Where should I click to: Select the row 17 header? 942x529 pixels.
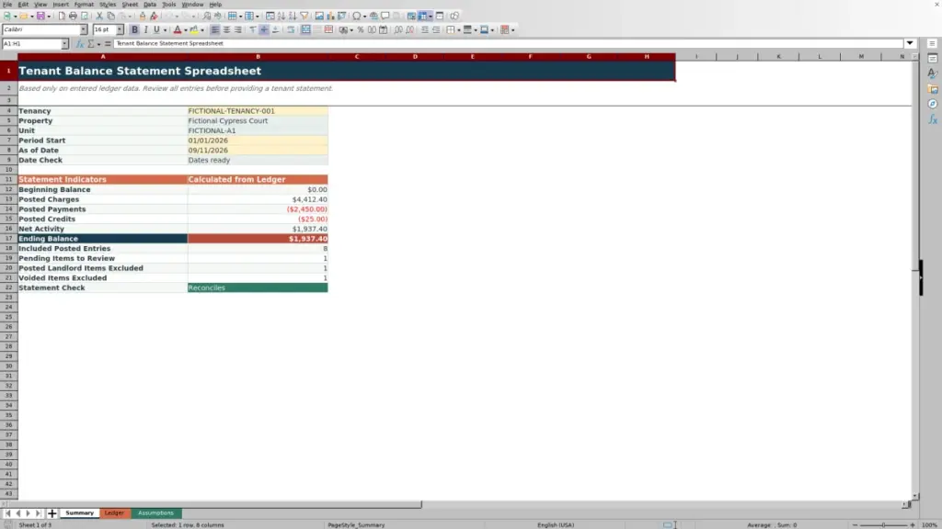coord(9,239)
